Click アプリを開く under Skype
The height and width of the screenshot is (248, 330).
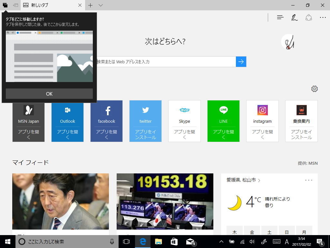(184, 134)
